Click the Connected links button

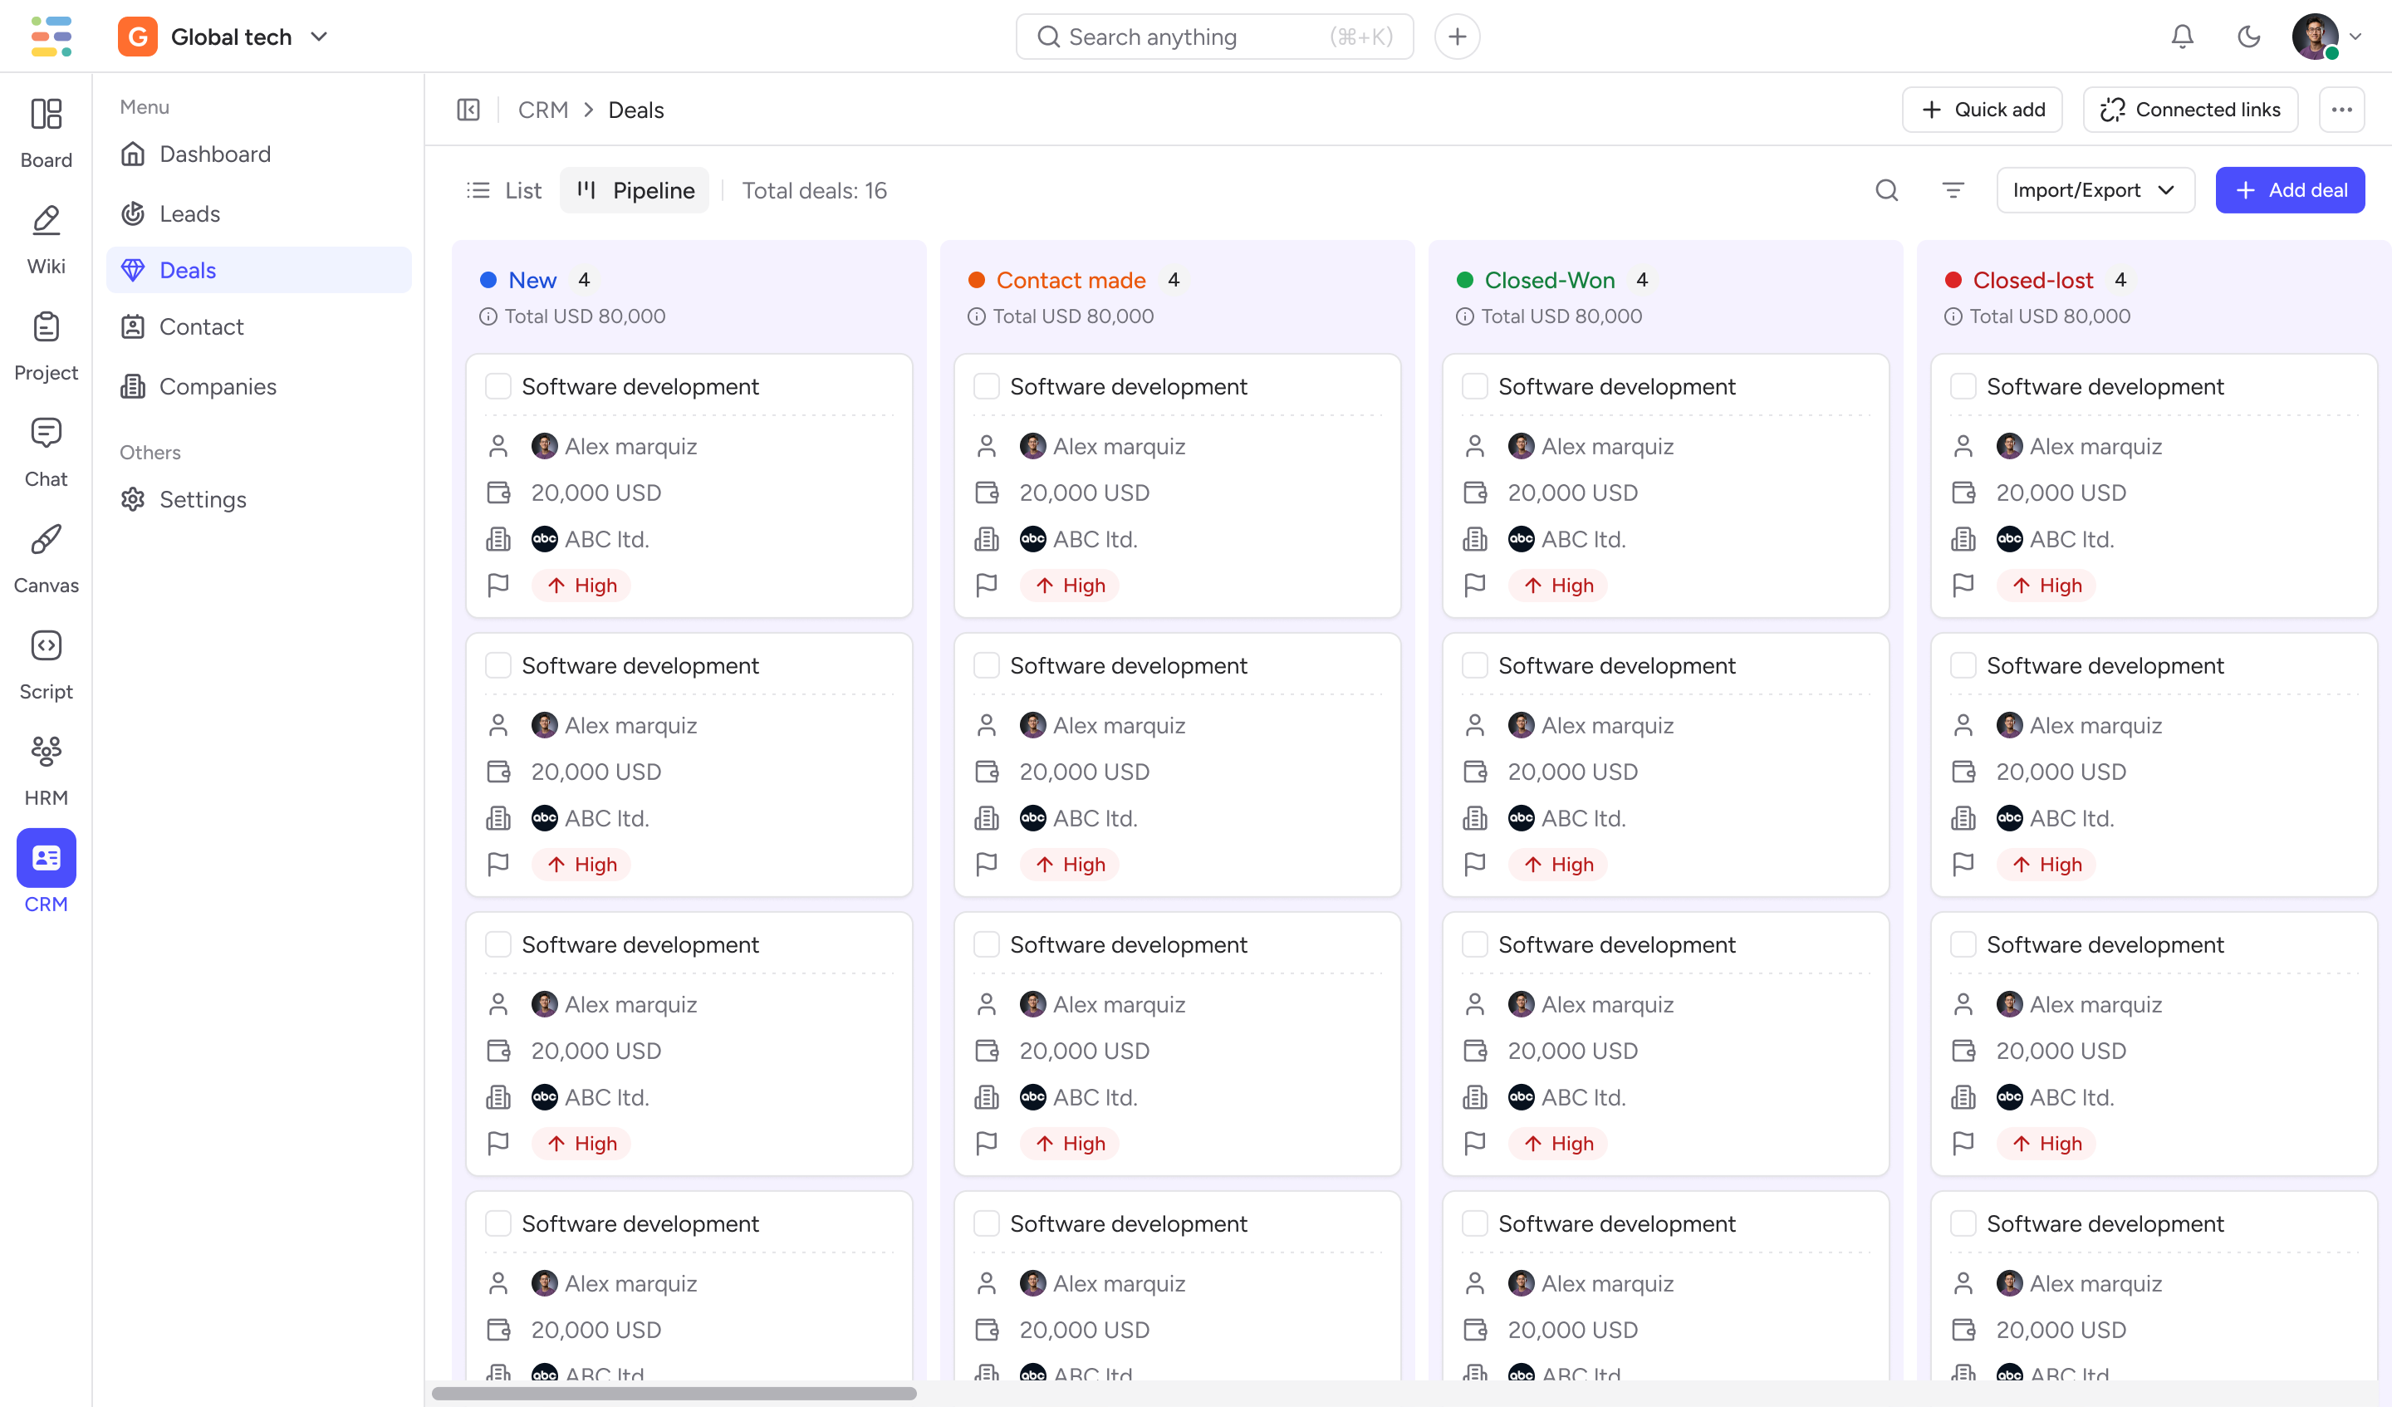(x=2190, y=110)
